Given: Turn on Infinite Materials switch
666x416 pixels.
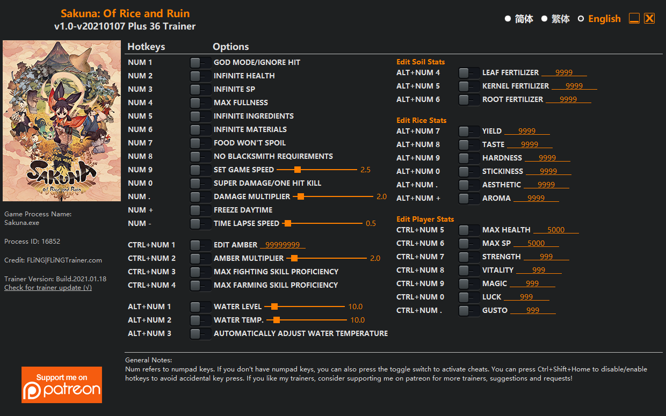Looking at the screenshot, I should click(x=200, y=129).
